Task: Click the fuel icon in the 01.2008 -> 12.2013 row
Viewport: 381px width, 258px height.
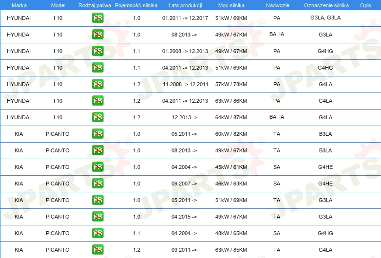Action: (x=97, y=51)
